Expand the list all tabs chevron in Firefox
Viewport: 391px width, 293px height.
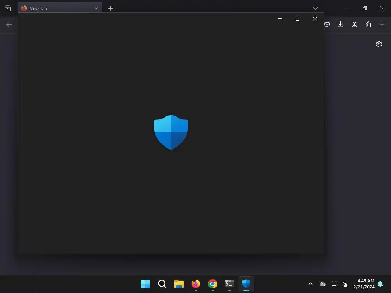pyautogui.click(x=315, y=8)
